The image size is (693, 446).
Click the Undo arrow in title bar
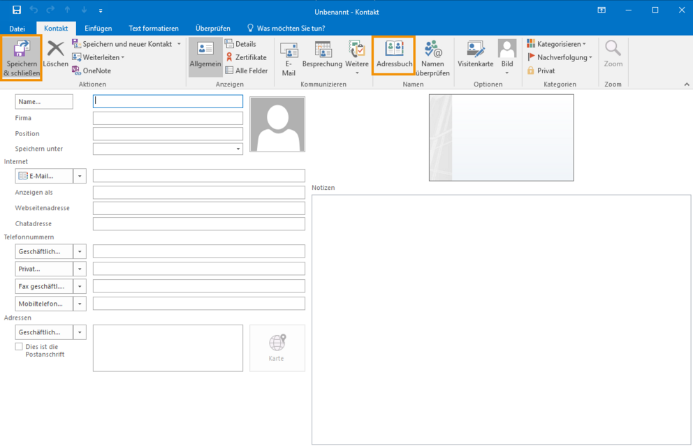point(34,10)
